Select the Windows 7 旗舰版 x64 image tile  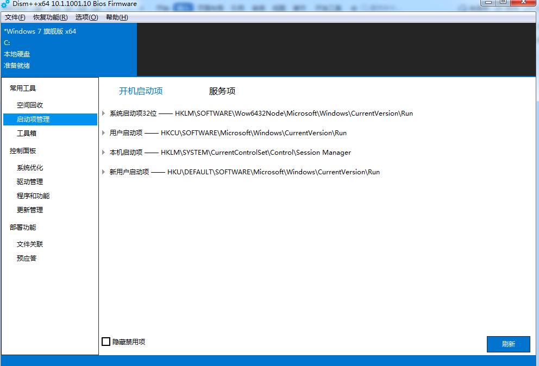(69, 49)
